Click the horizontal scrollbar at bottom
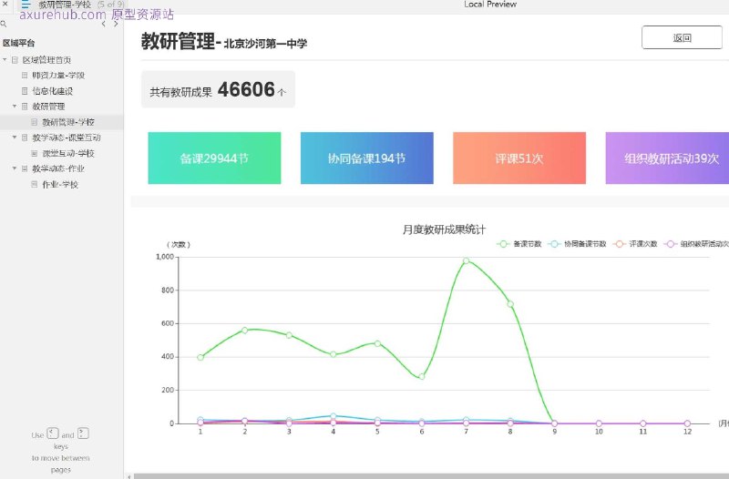Viewport: 729px width, 479px height. pos(431,476)
